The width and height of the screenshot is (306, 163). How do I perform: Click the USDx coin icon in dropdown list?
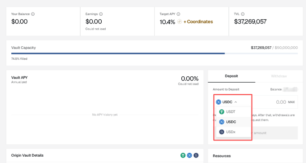pyautogui.click(x=221, y=132)
